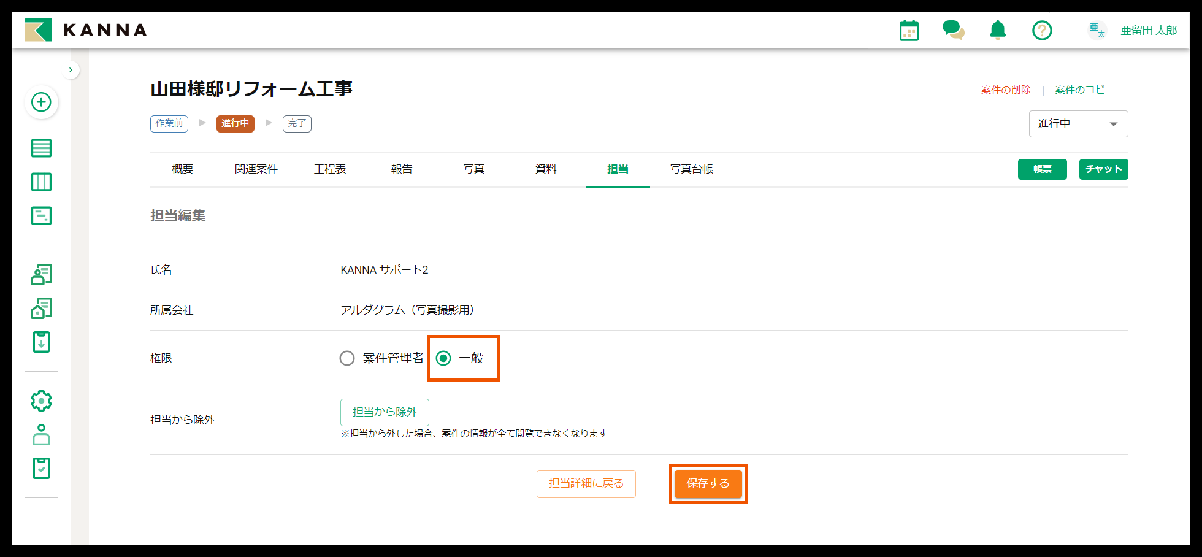Open the settings gear in the sidebar
This screenshot has height=557, width=1202.
41,401
